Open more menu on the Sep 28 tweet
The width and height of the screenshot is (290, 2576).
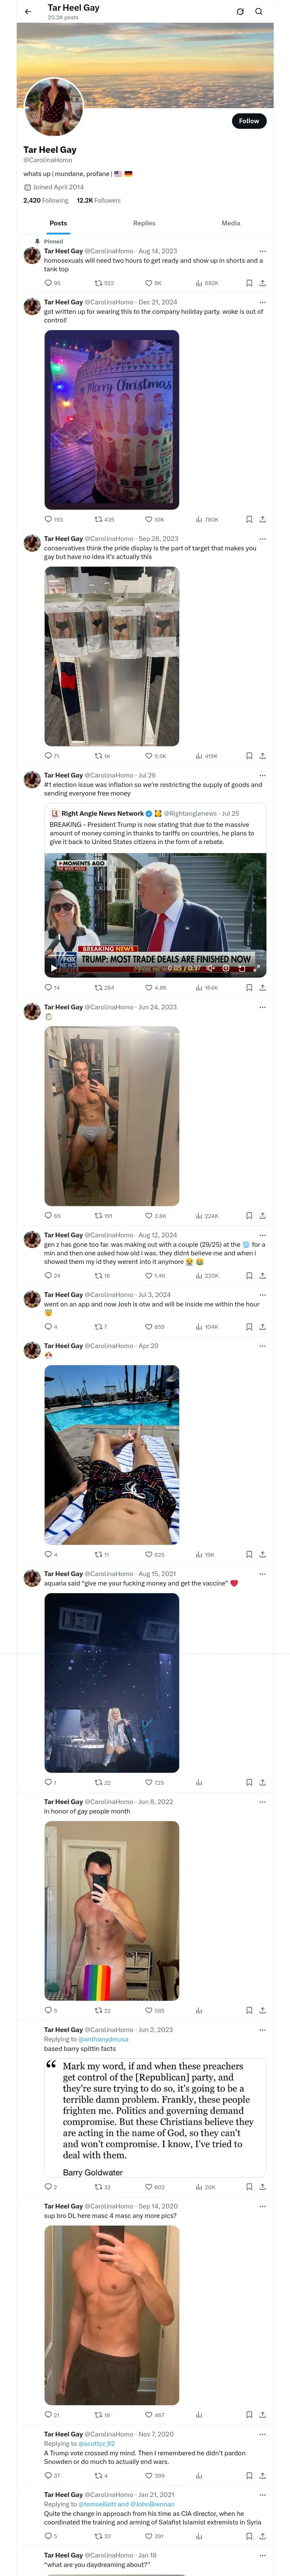262,538
